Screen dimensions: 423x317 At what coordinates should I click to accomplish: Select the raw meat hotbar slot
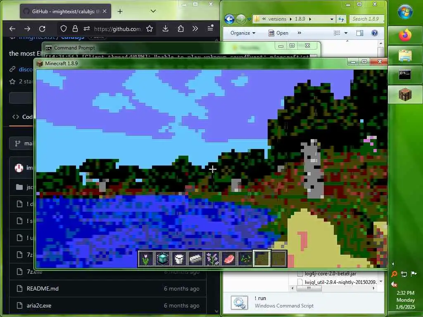pos(229,259)
